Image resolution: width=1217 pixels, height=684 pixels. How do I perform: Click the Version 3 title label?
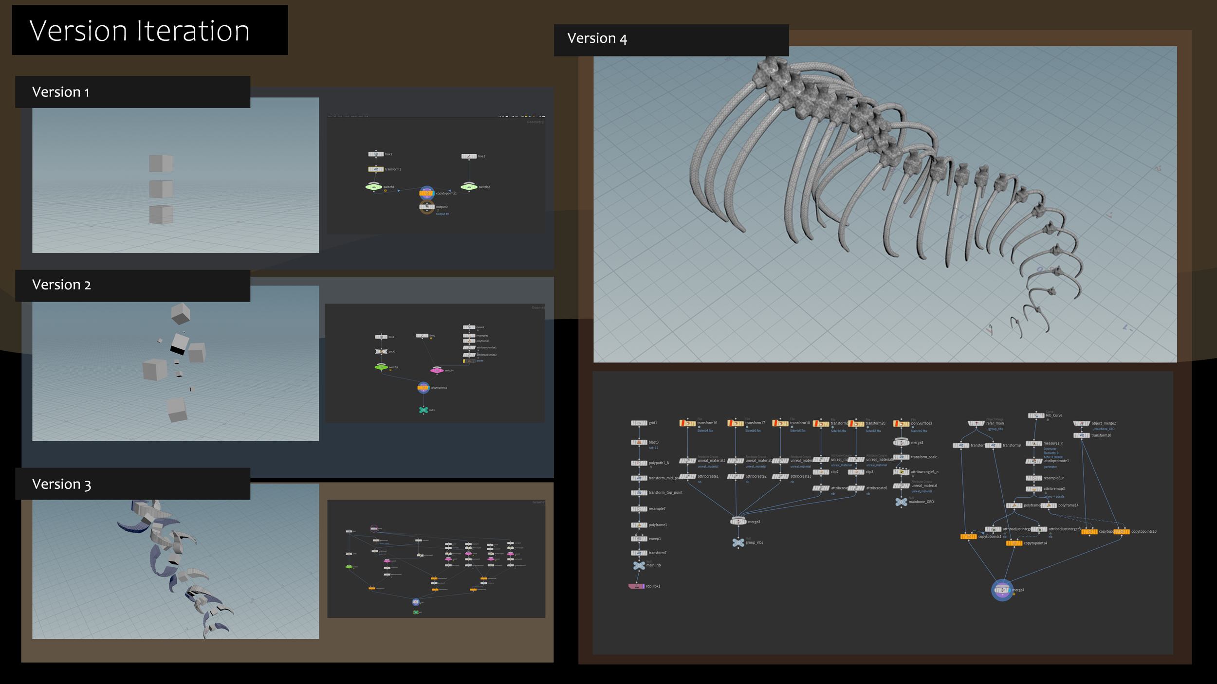pos(62,484)
